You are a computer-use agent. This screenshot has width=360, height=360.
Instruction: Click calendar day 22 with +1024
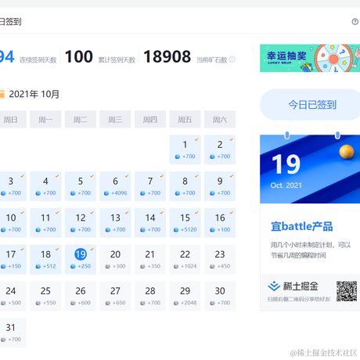pyautogui.click(x=185, y=259)
